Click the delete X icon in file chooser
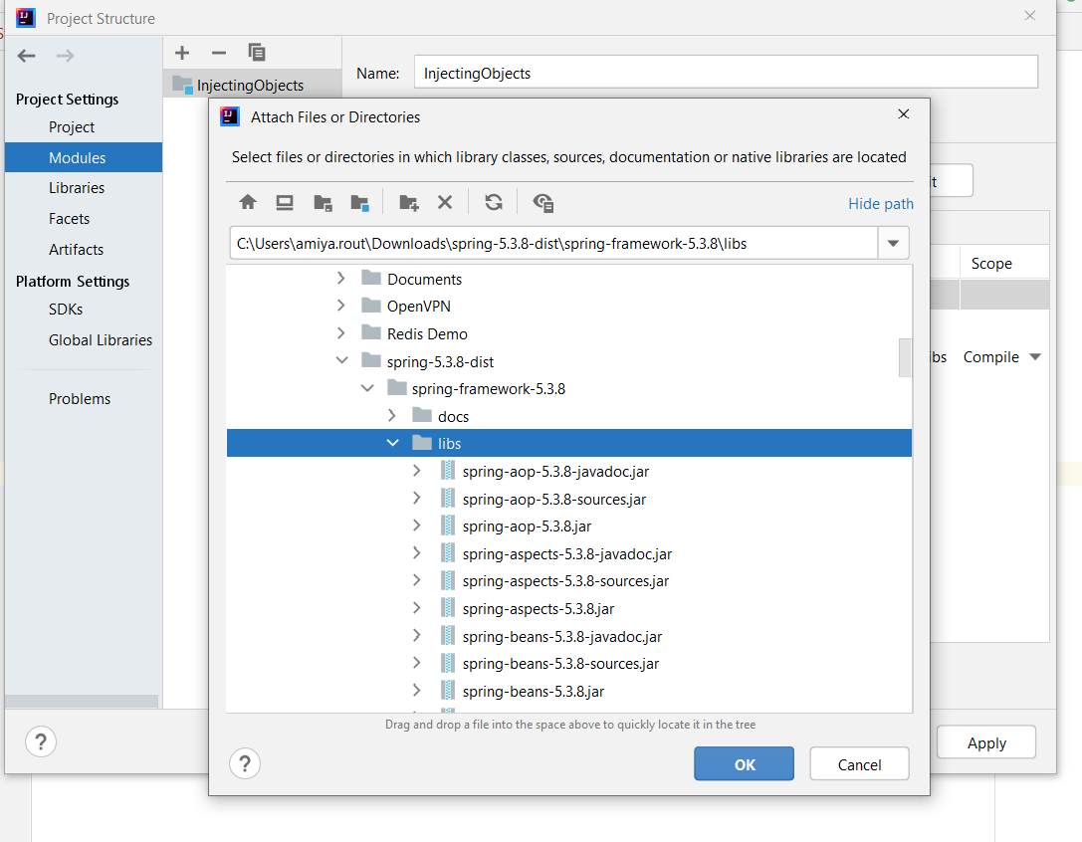The height and width of the screenshot is (842, 1082). coord(445,202)
